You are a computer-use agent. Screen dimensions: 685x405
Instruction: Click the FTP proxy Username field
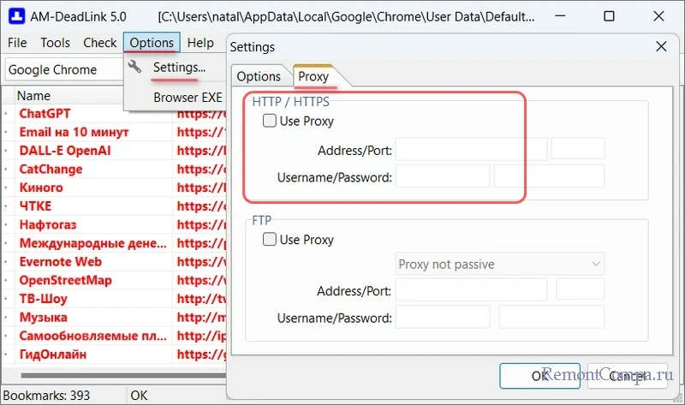[x=442, y=318]
